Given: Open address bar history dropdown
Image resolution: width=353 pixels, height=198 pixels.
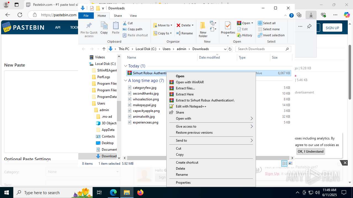Looking at the screenshot, I should (225, 49).
